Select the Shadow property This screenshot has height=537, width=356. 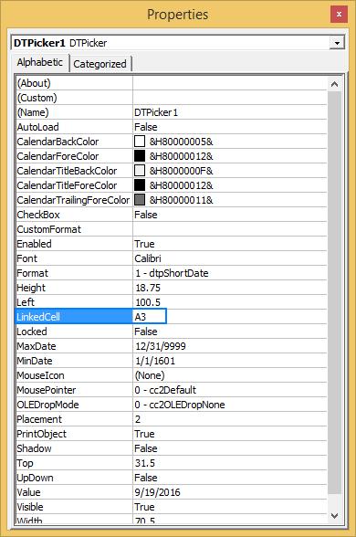35,448
